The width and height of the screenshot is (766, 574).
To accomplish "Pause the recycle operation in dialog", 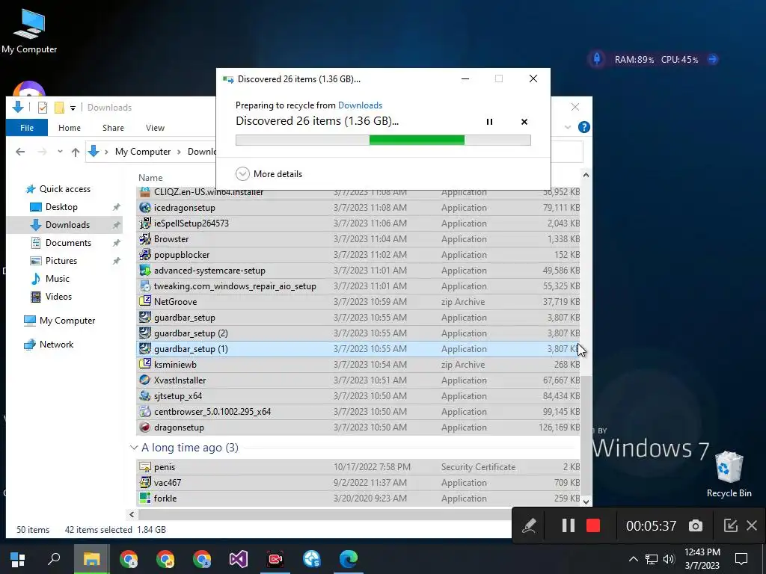I will pyautogui.click(x=489, y=122).
